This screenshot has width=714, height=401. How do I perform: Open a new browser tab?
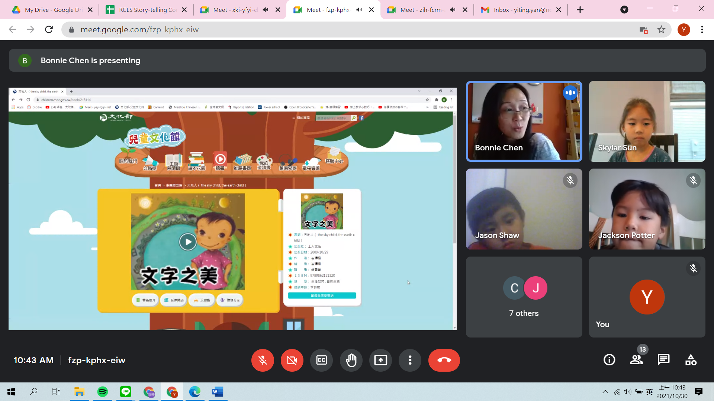[580, 10]
